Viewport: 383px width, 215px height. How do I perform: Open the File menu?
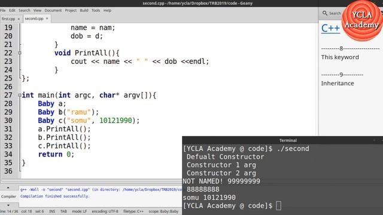tap(2, 11)
